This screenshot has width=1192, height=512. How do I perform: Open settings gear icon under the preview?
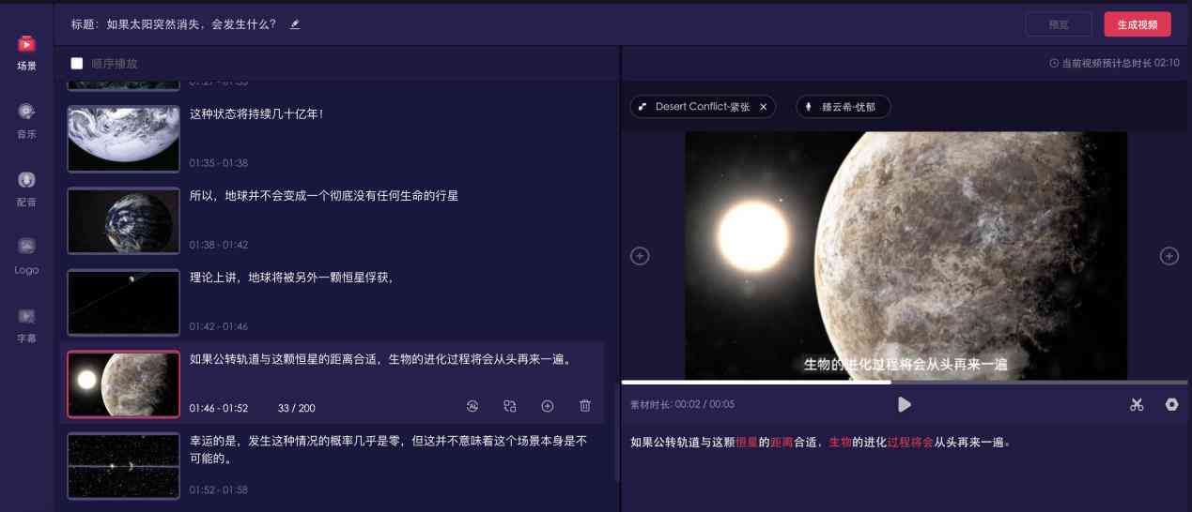point(1172,405)
